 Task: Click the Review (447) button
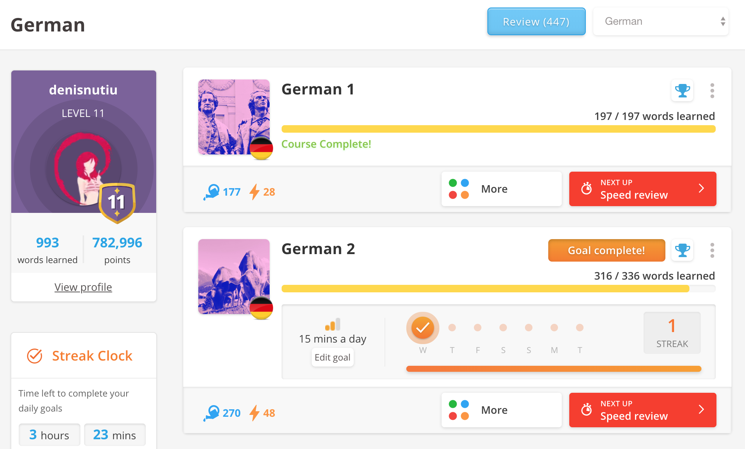(536, 22)
